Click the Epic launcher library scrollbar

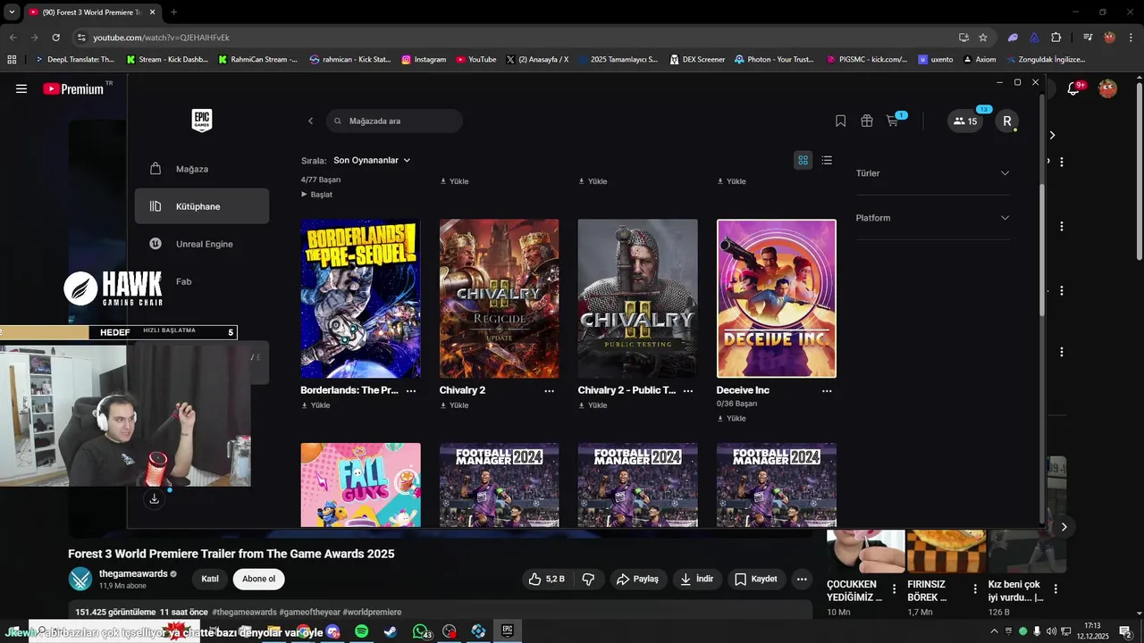point(1041,250)
